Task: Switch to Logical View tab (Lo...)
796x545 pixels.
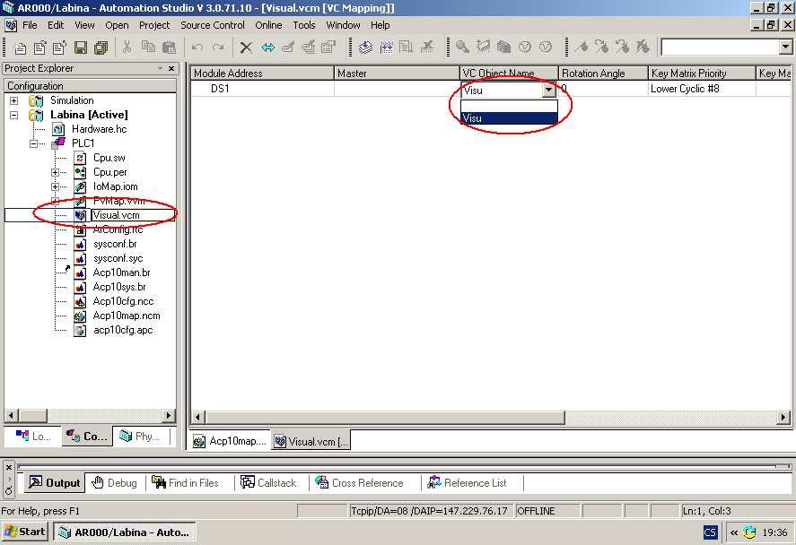Action: (x=33, y=436)
